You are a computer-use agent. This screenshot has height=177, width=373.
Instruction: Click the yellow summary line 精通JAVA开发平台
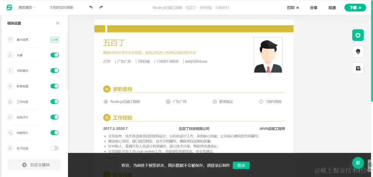click(150, 52)
